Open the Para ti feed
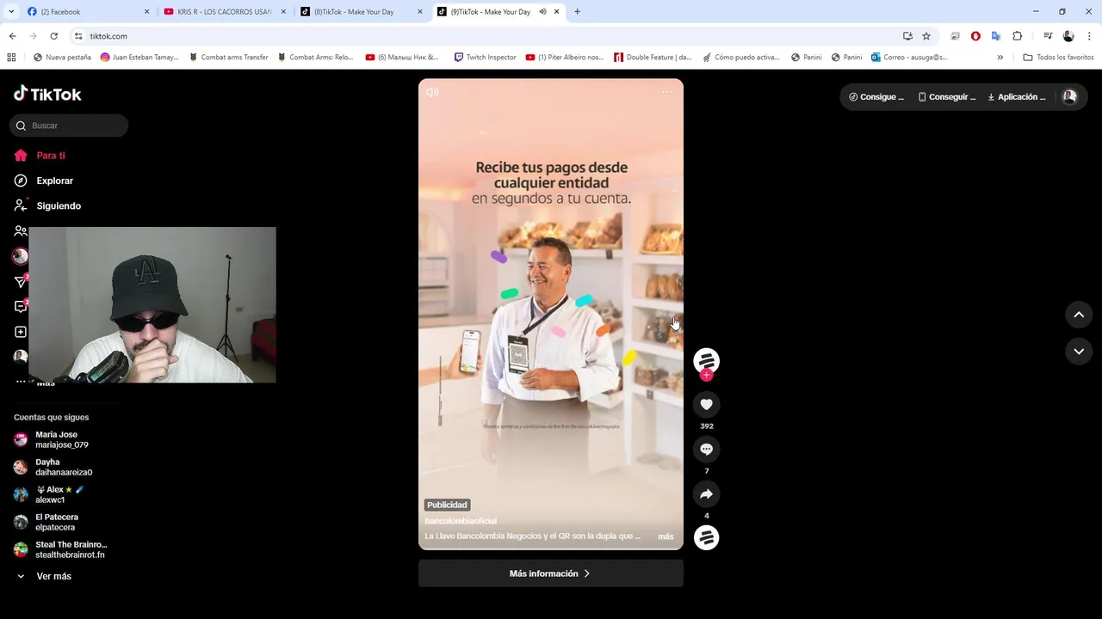 (x=52, y=156)
